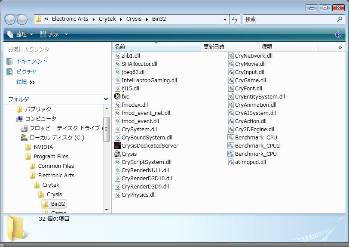Click the folder tree scrollbar thumb
The width and height of the screenshot is (349, 247).
tap(107, 129)
